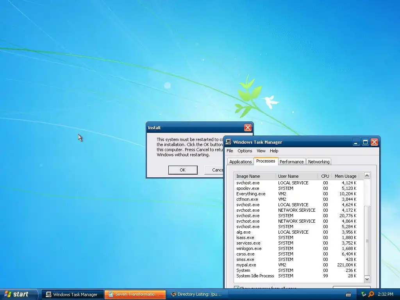Select the System process using 236 K
This screenshot has width=400, height=300.
[298, 270]
